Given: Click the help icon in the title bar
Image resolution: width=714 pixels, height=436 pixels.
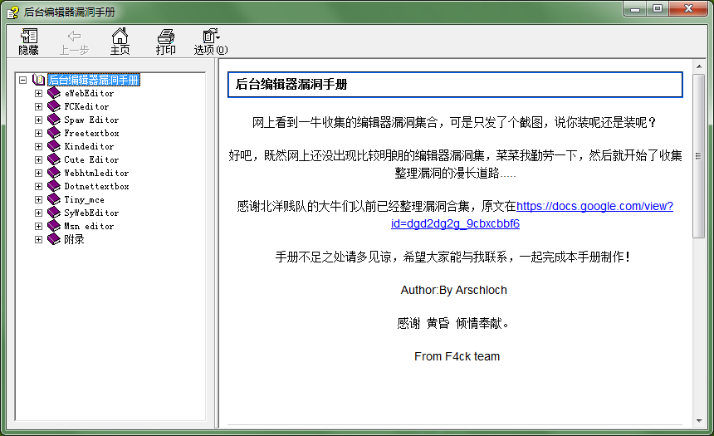Looking at the screenshot, I should pyautogui.click(x=12, y=12).
